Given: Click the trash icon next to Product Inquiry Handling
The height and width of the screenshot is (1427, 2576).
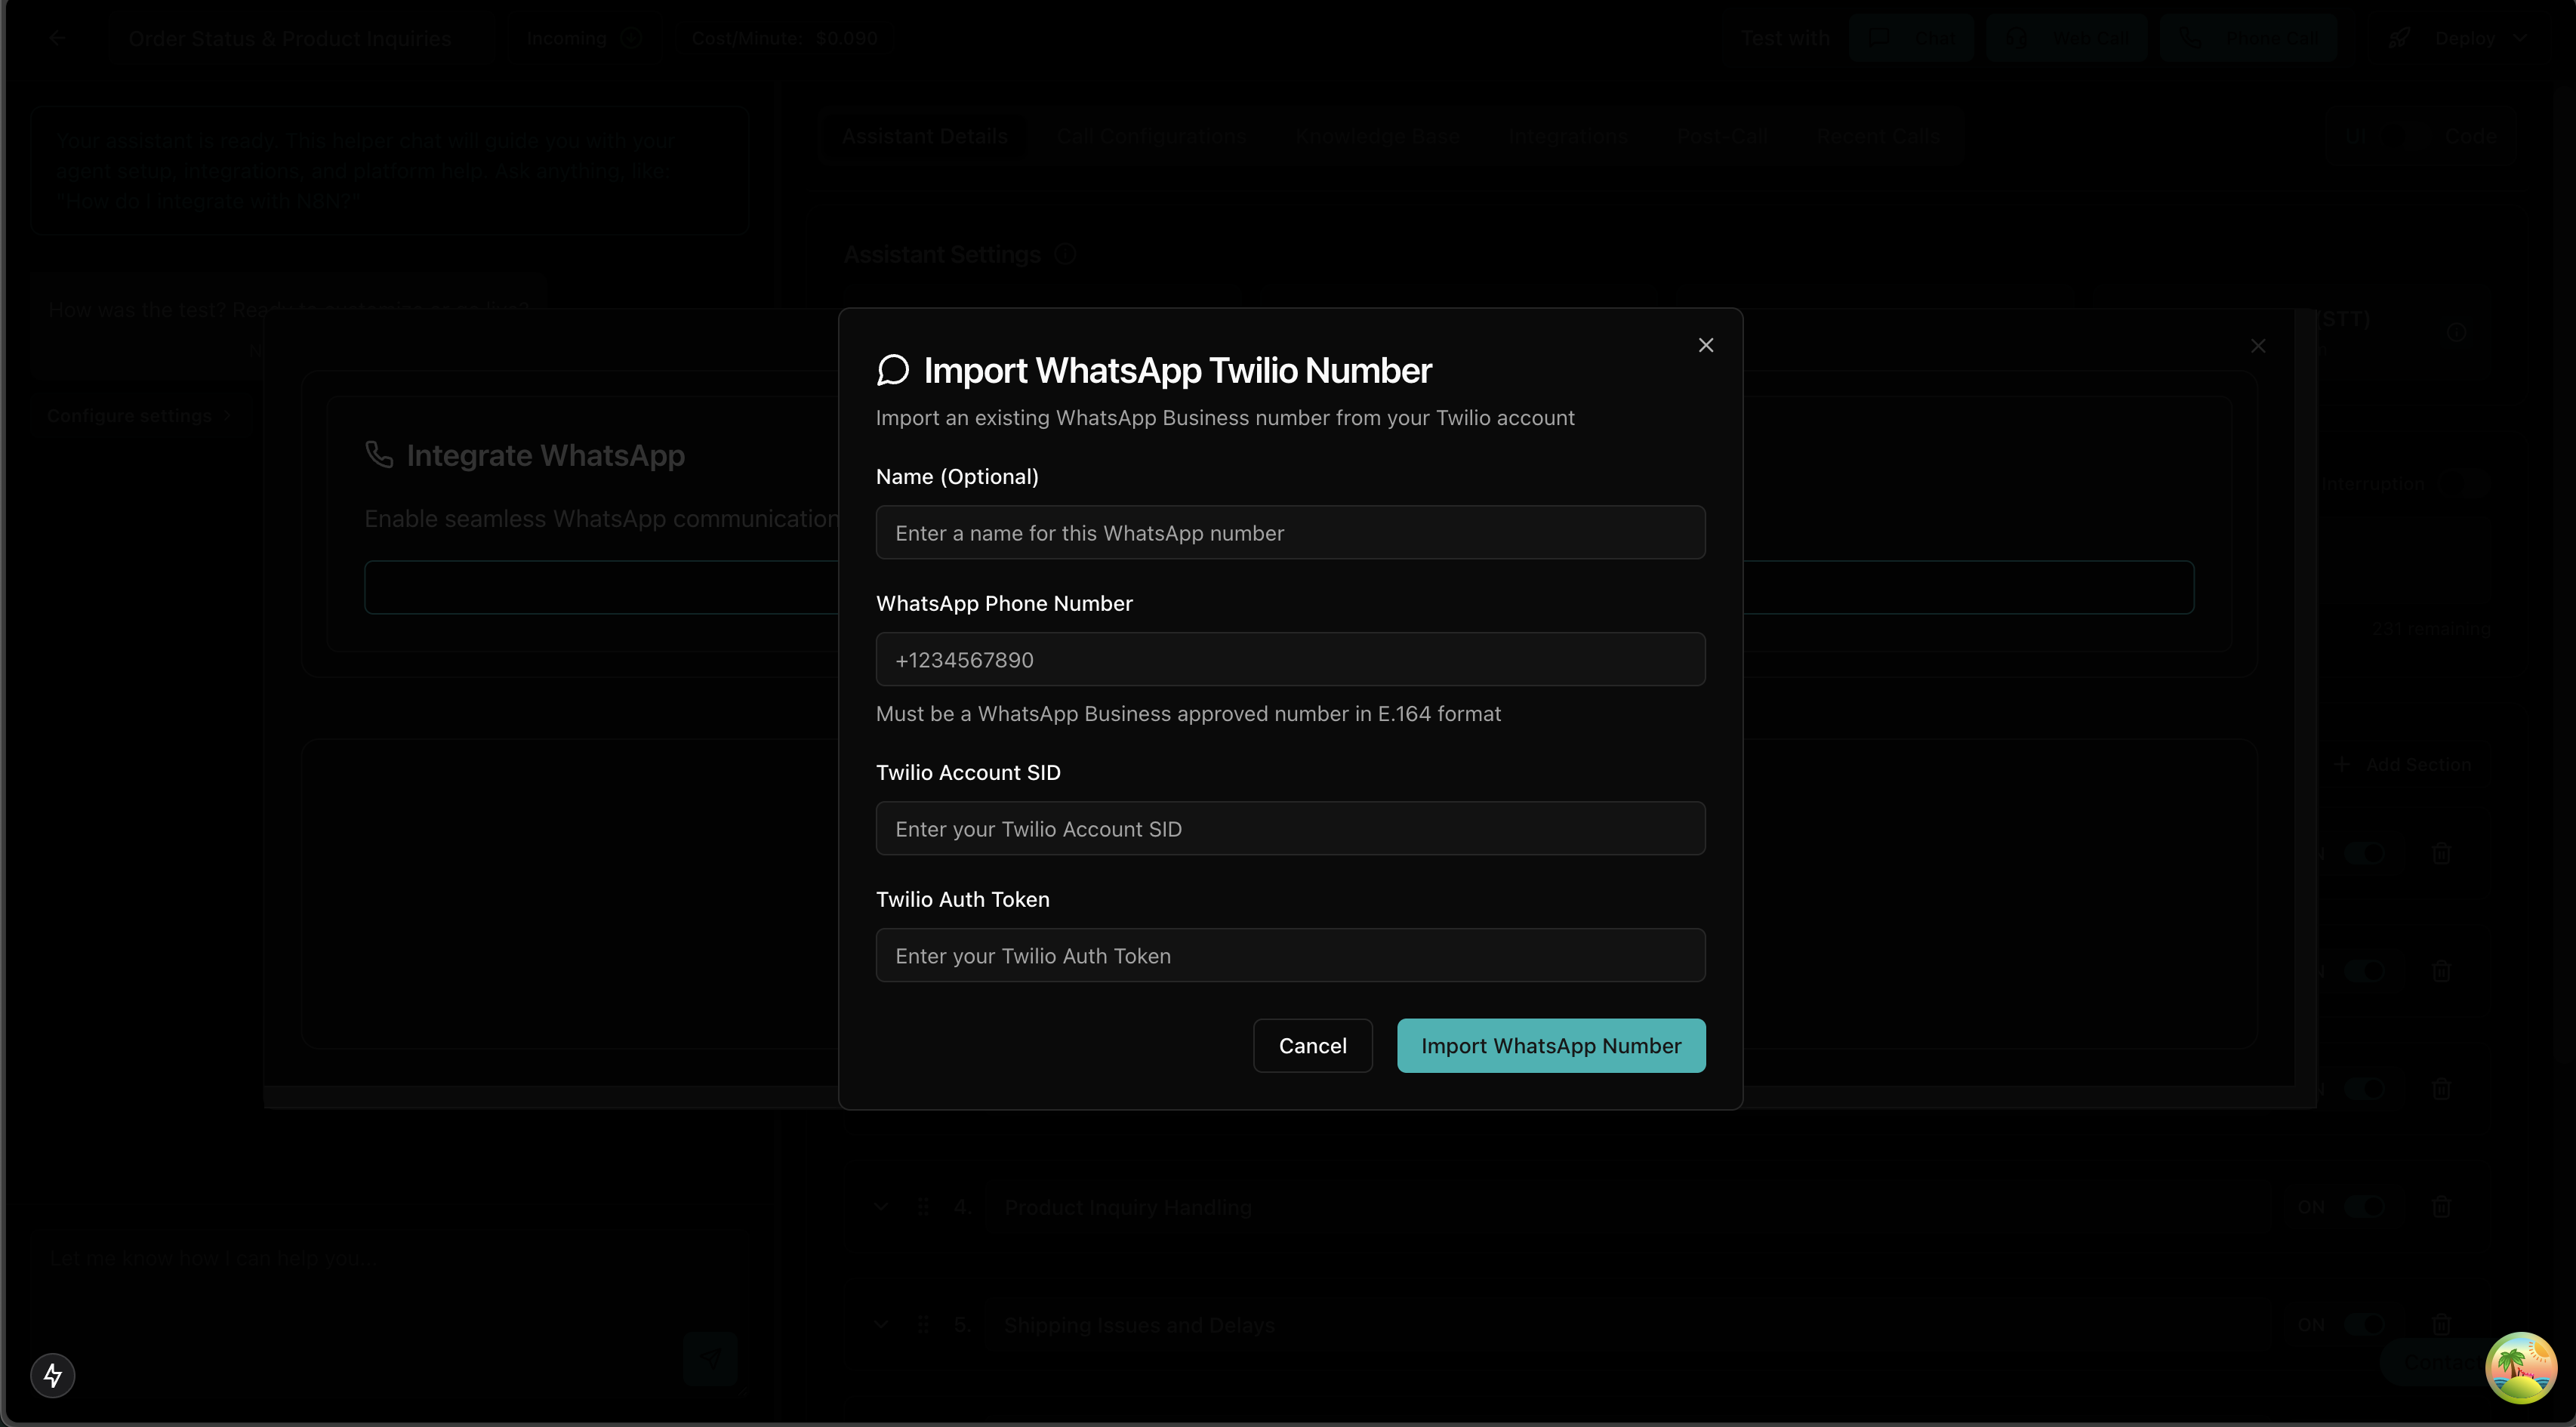Looking at the screenshot, I should pos(2443,1207).
